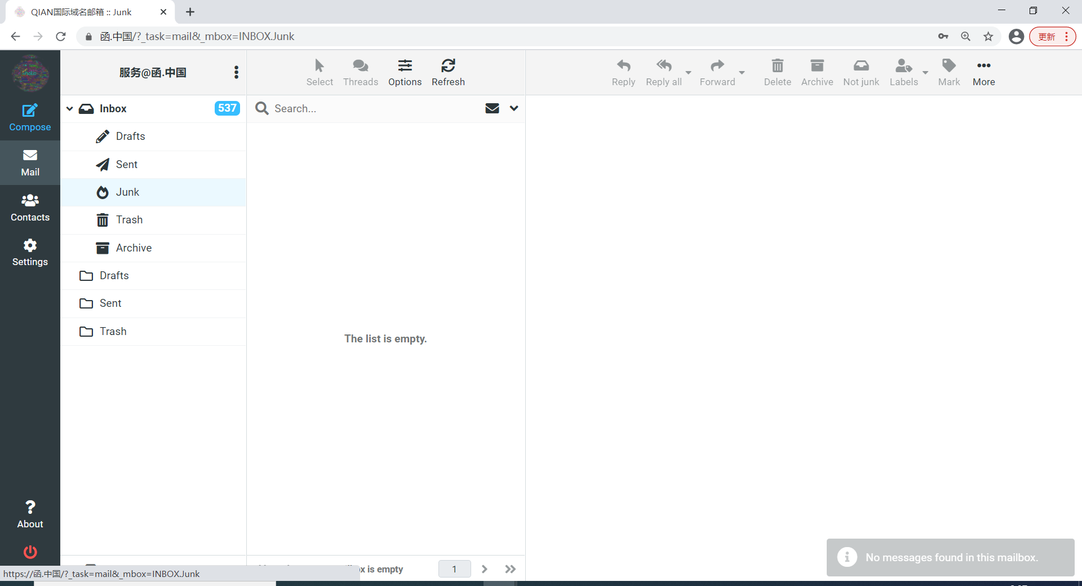Log out with the red power icon
Image resolution: width=1082 pixels, height=586 pixels.
pyautogui.click(x=30, y=552)
